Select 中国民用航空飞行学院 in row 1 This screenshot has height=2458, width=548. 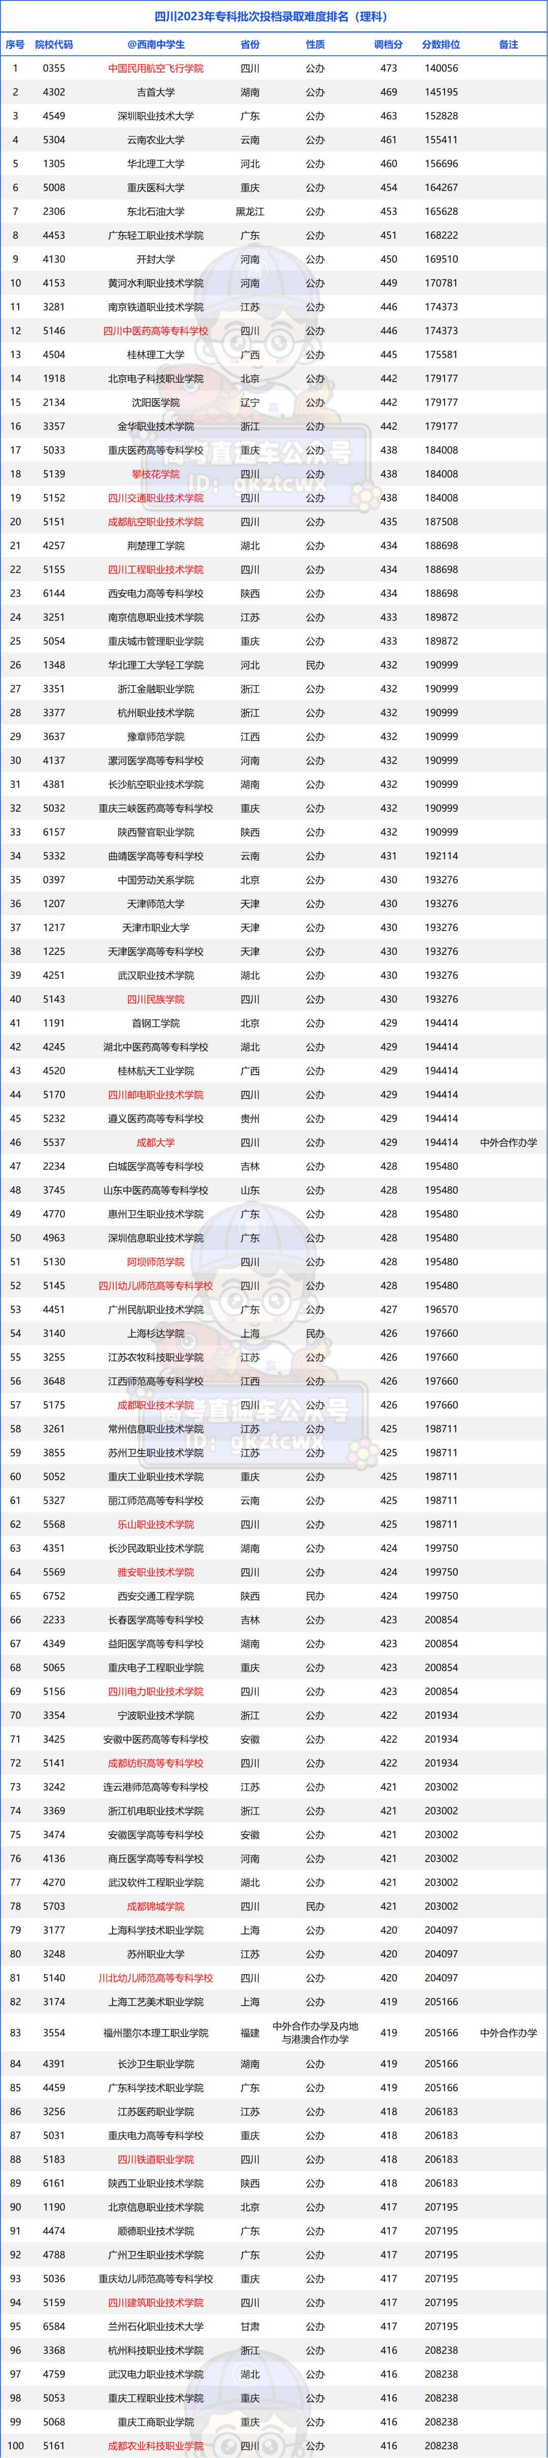[155, 69]
